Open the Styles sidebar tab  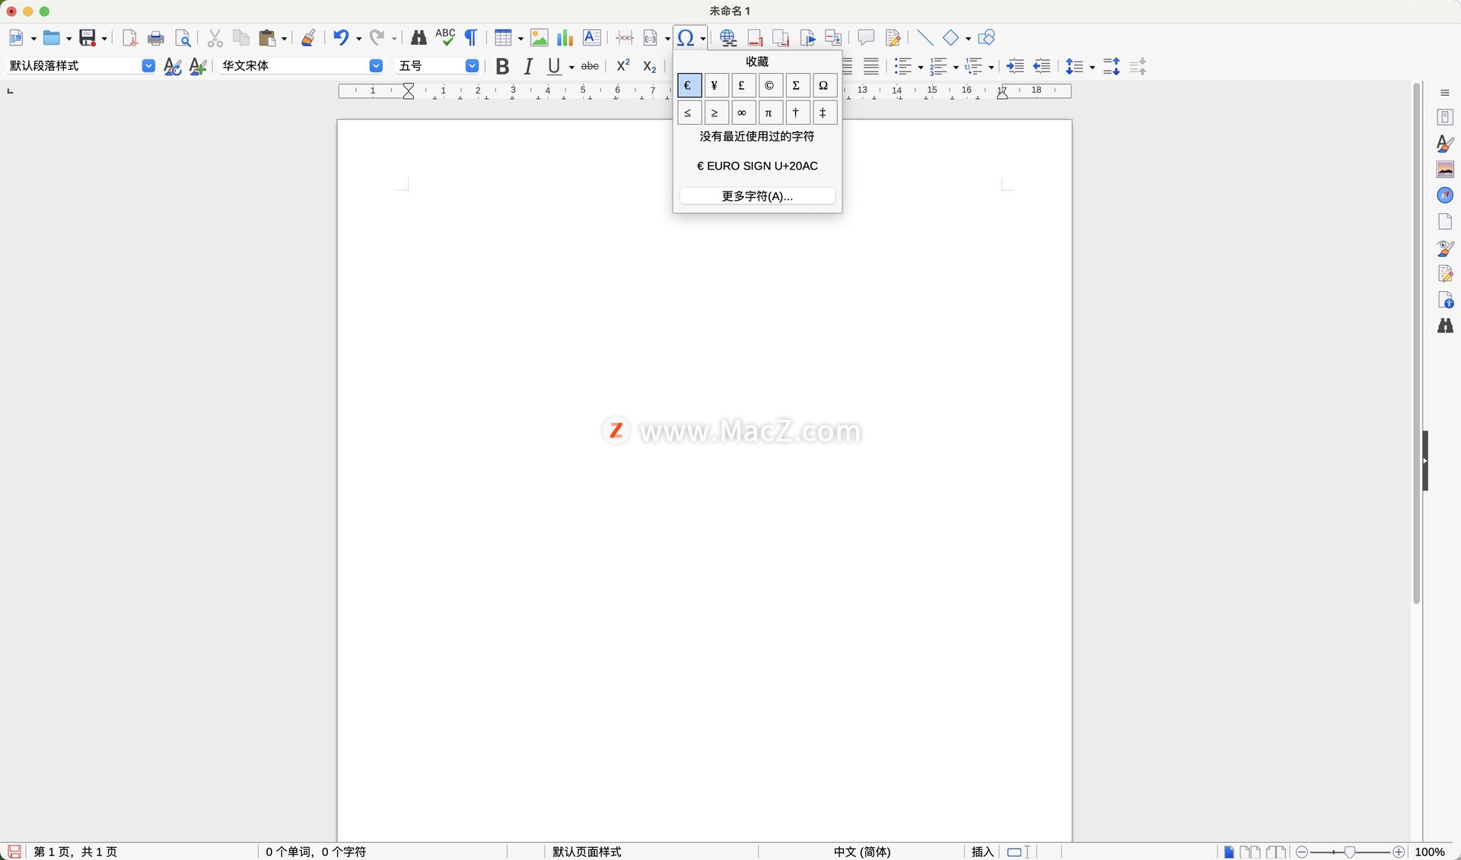click(1445, 144)
